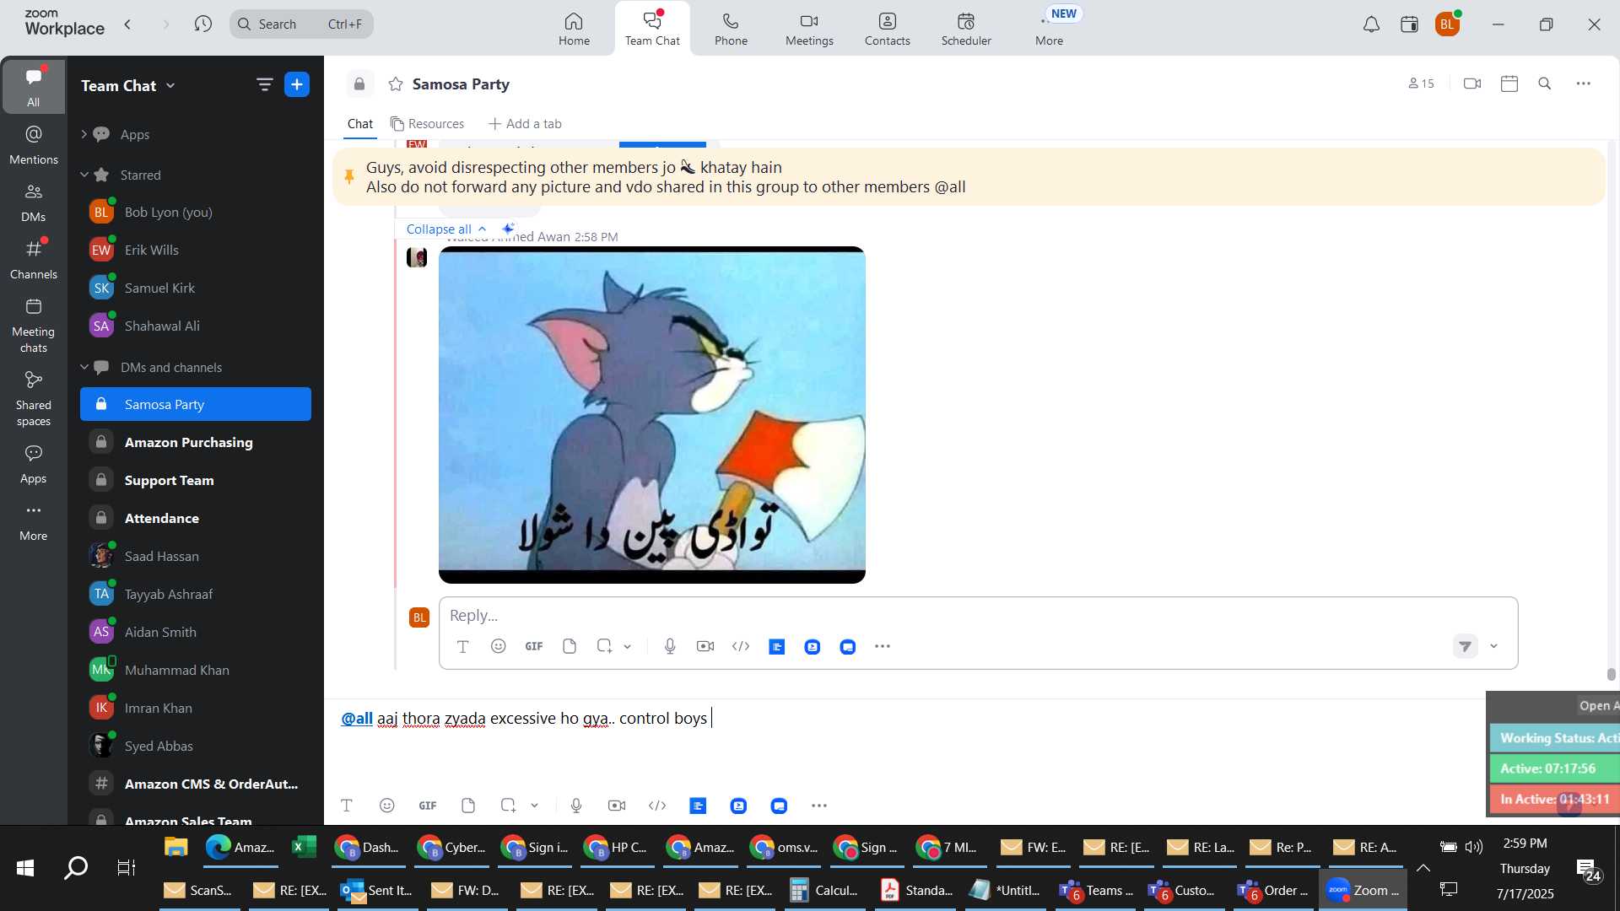Switch to the Resources tab

pos(427,124)
